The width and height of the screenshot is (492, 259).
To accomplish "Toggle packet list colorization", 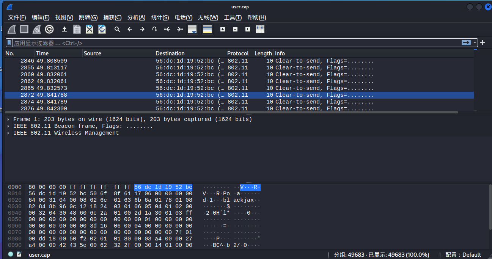I will [x=207, y=29].
